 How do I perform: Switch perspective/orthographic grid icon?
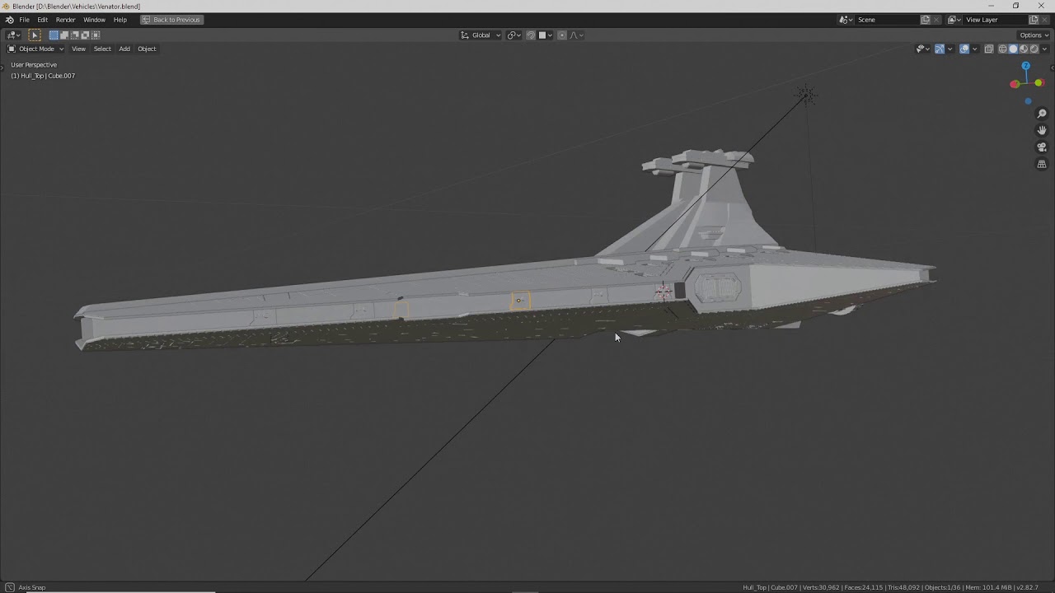pyautogui.click(x=1042, y=164)
